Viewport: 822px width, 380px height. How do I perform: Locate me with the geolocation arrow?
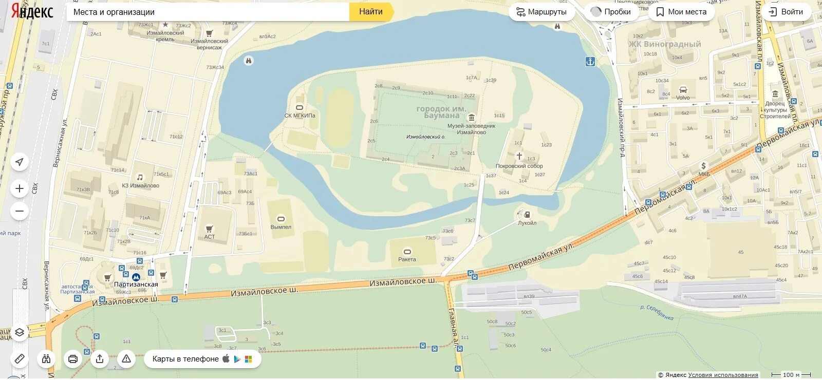(20, 162)
